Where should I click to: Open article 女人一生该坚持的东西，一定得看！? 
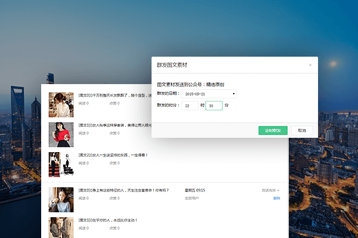113,155
